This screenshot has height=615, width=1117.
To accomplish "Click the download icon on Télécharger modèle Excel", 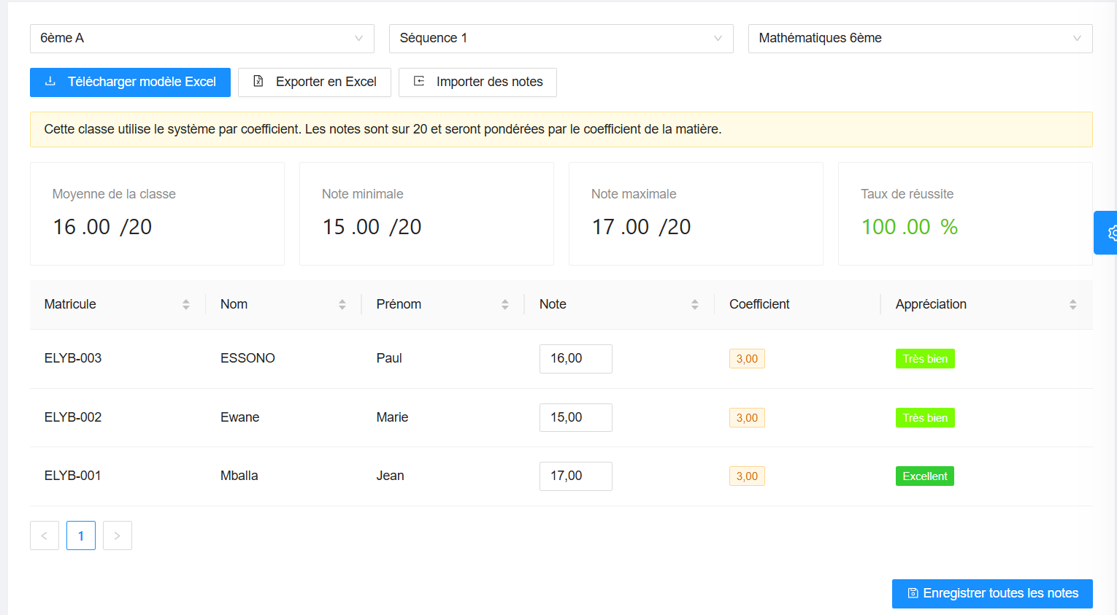I will pyautogui.click(x=49, y=82).
